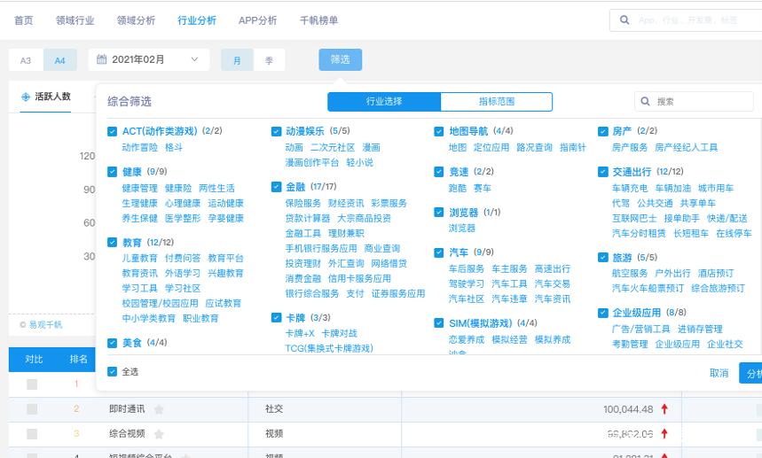Open 行业分析 navigation item
This screenshot has height=458, width=762.
[197, 20]
